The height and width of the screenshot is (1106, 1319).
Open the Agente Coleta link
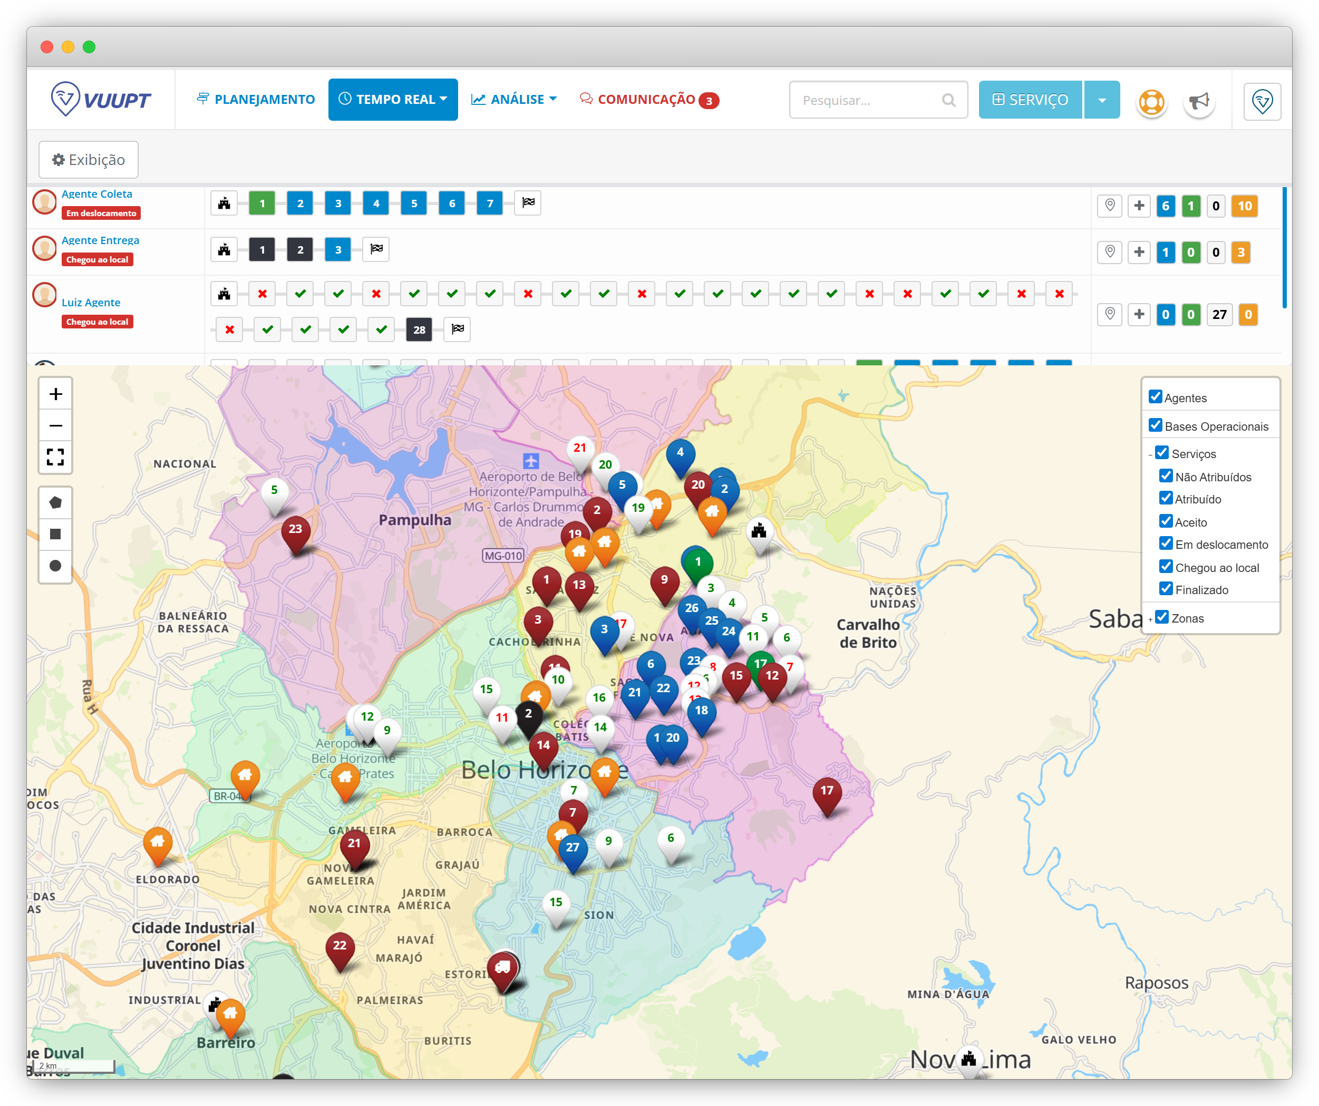pyautogui.click(x=96, y=194)
